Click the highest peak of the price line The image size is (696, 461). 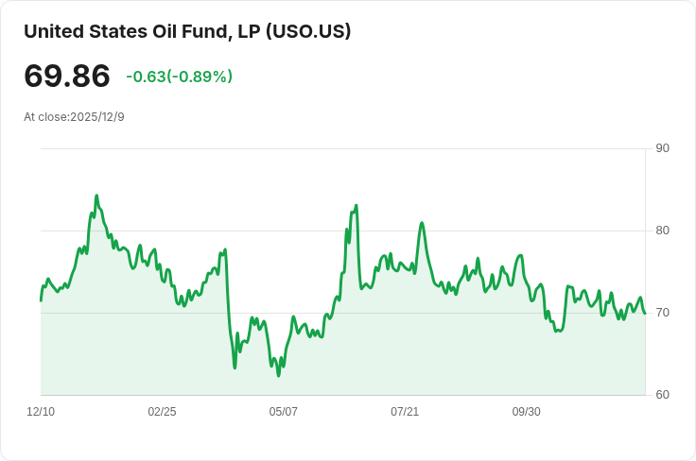point(96,196)
